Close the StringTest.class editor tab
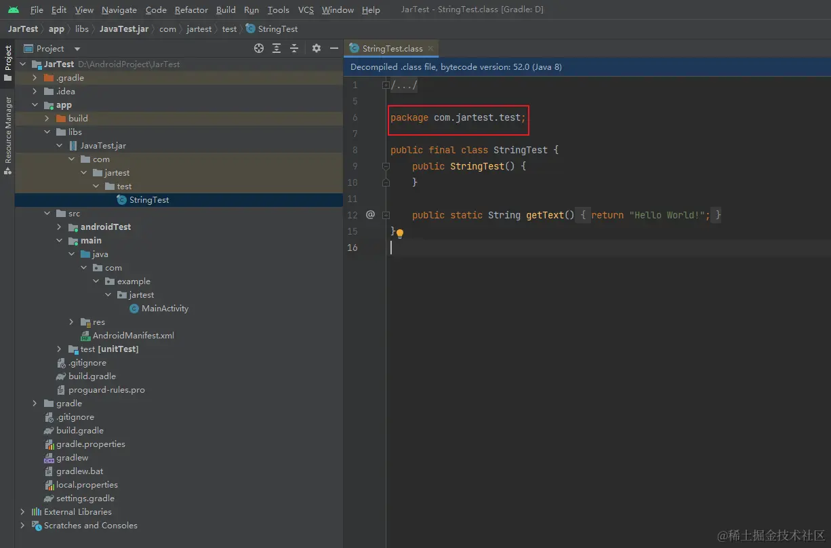Viewport: 831px width, 548px height. click(431, 49)
